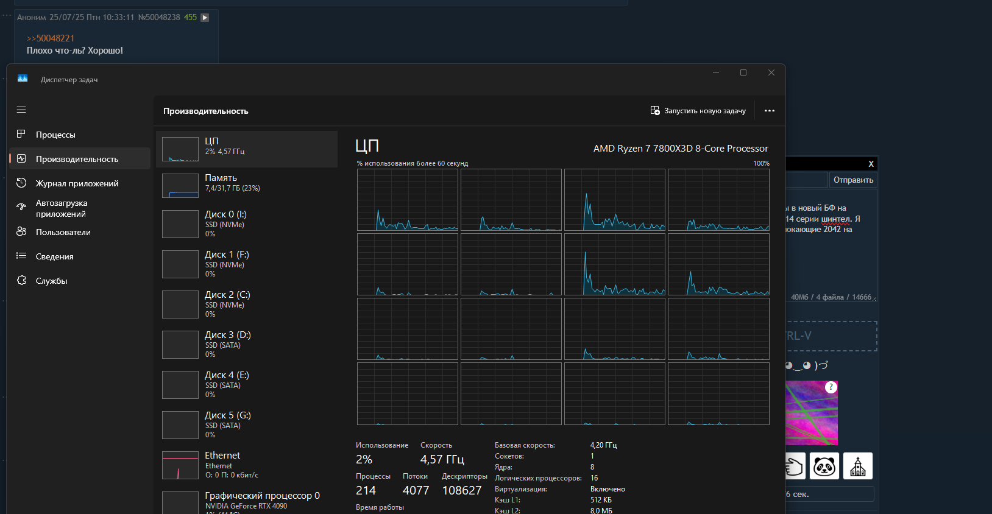
Task: Open the Автозагрузка приложений page
Action: click(x=80, y=208)
